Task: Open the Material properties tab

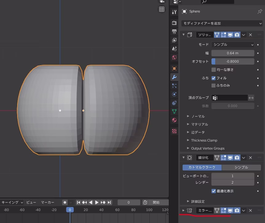Action: pyautogui.click(x=174, y=120)
